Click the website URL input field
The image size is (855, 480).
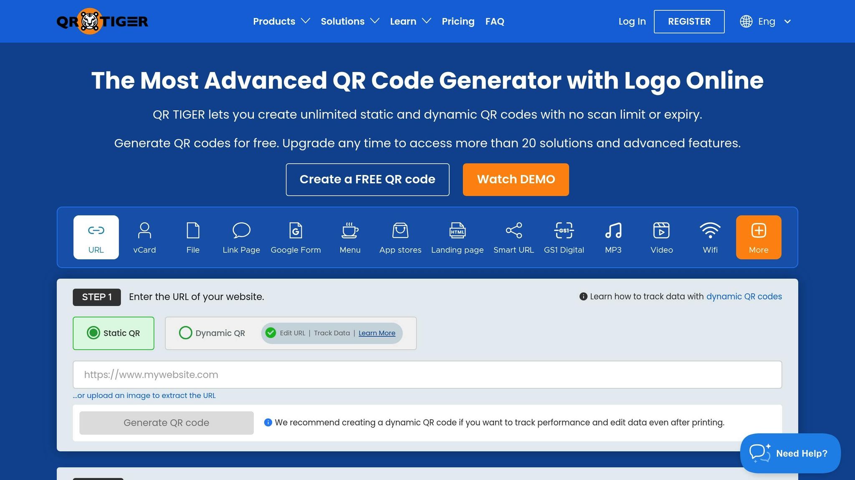tap(427, 375)
